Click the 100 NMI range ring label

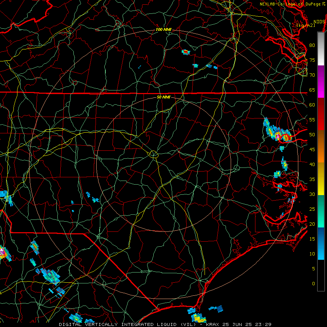coord(163,30)
